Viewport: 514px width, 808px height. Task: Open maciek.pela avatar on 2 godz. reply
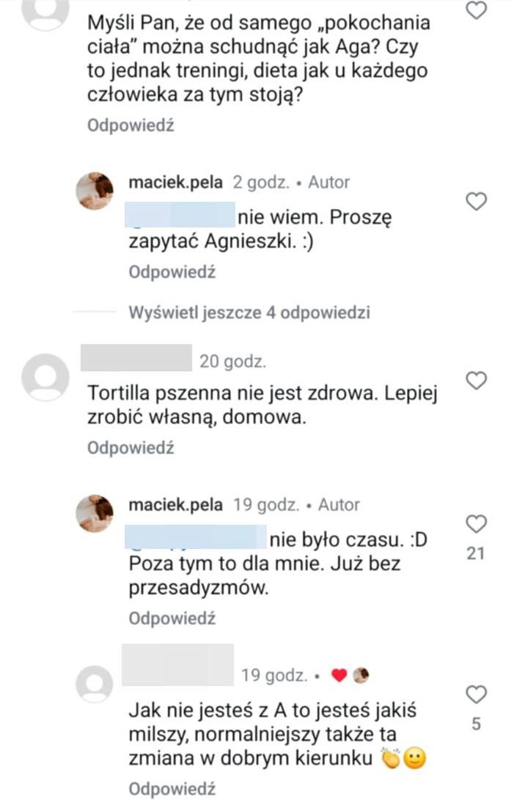(95, 192)
